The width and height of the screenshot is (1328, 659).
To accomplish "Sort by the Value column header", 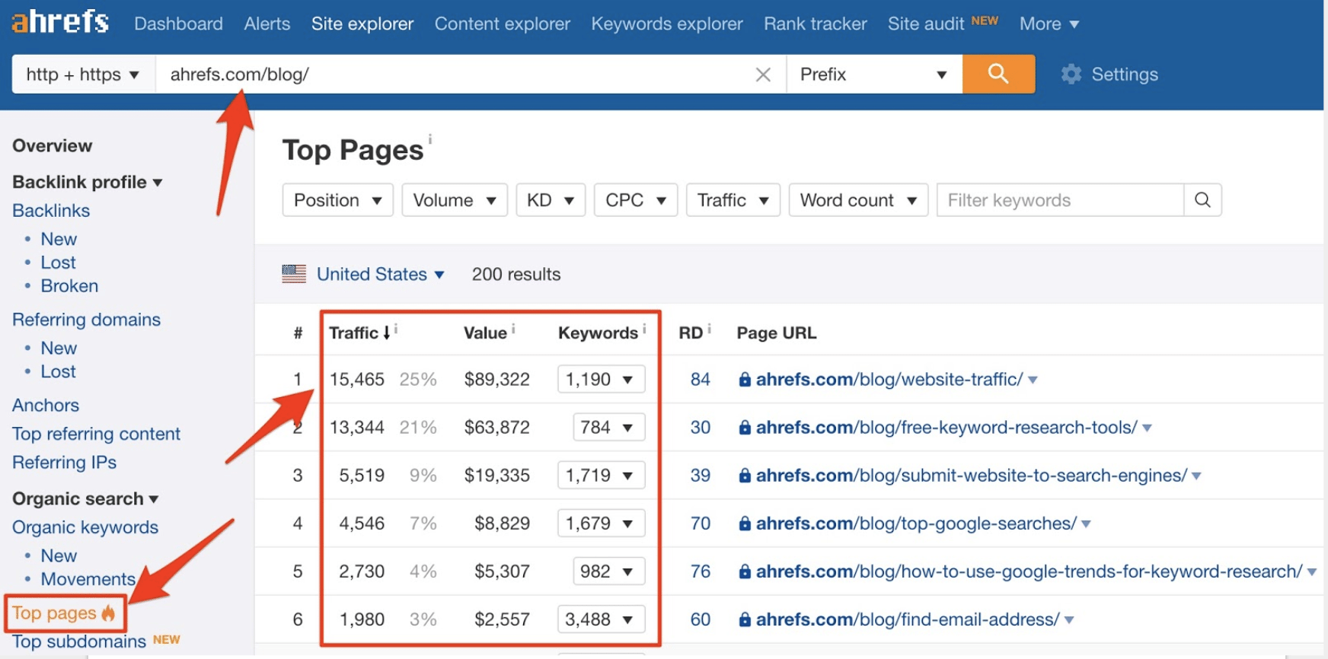I will click(x=485, y=333).
